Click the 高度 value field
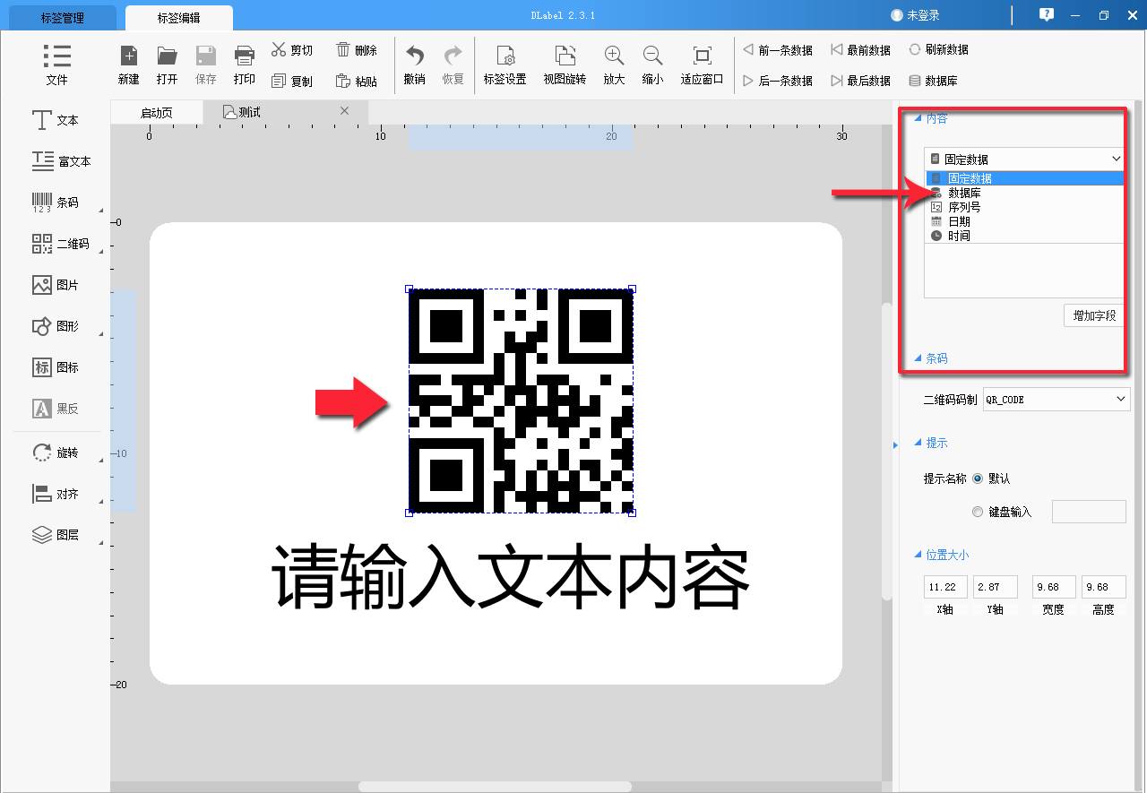The width and height of the screenshot is (1147, 793). [x=1104, y=587]
